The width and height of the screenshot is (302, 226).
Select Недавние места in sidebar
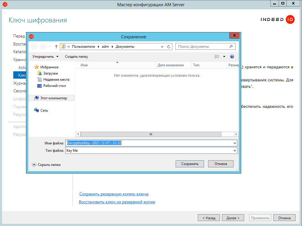pyautogui.click(x=56, y=80)
